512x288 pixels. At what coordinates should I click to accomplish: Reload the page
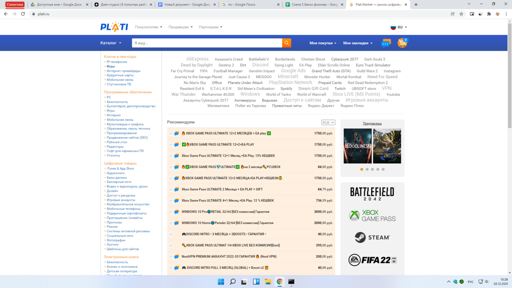pyautogui.click(x=23, y=14)
